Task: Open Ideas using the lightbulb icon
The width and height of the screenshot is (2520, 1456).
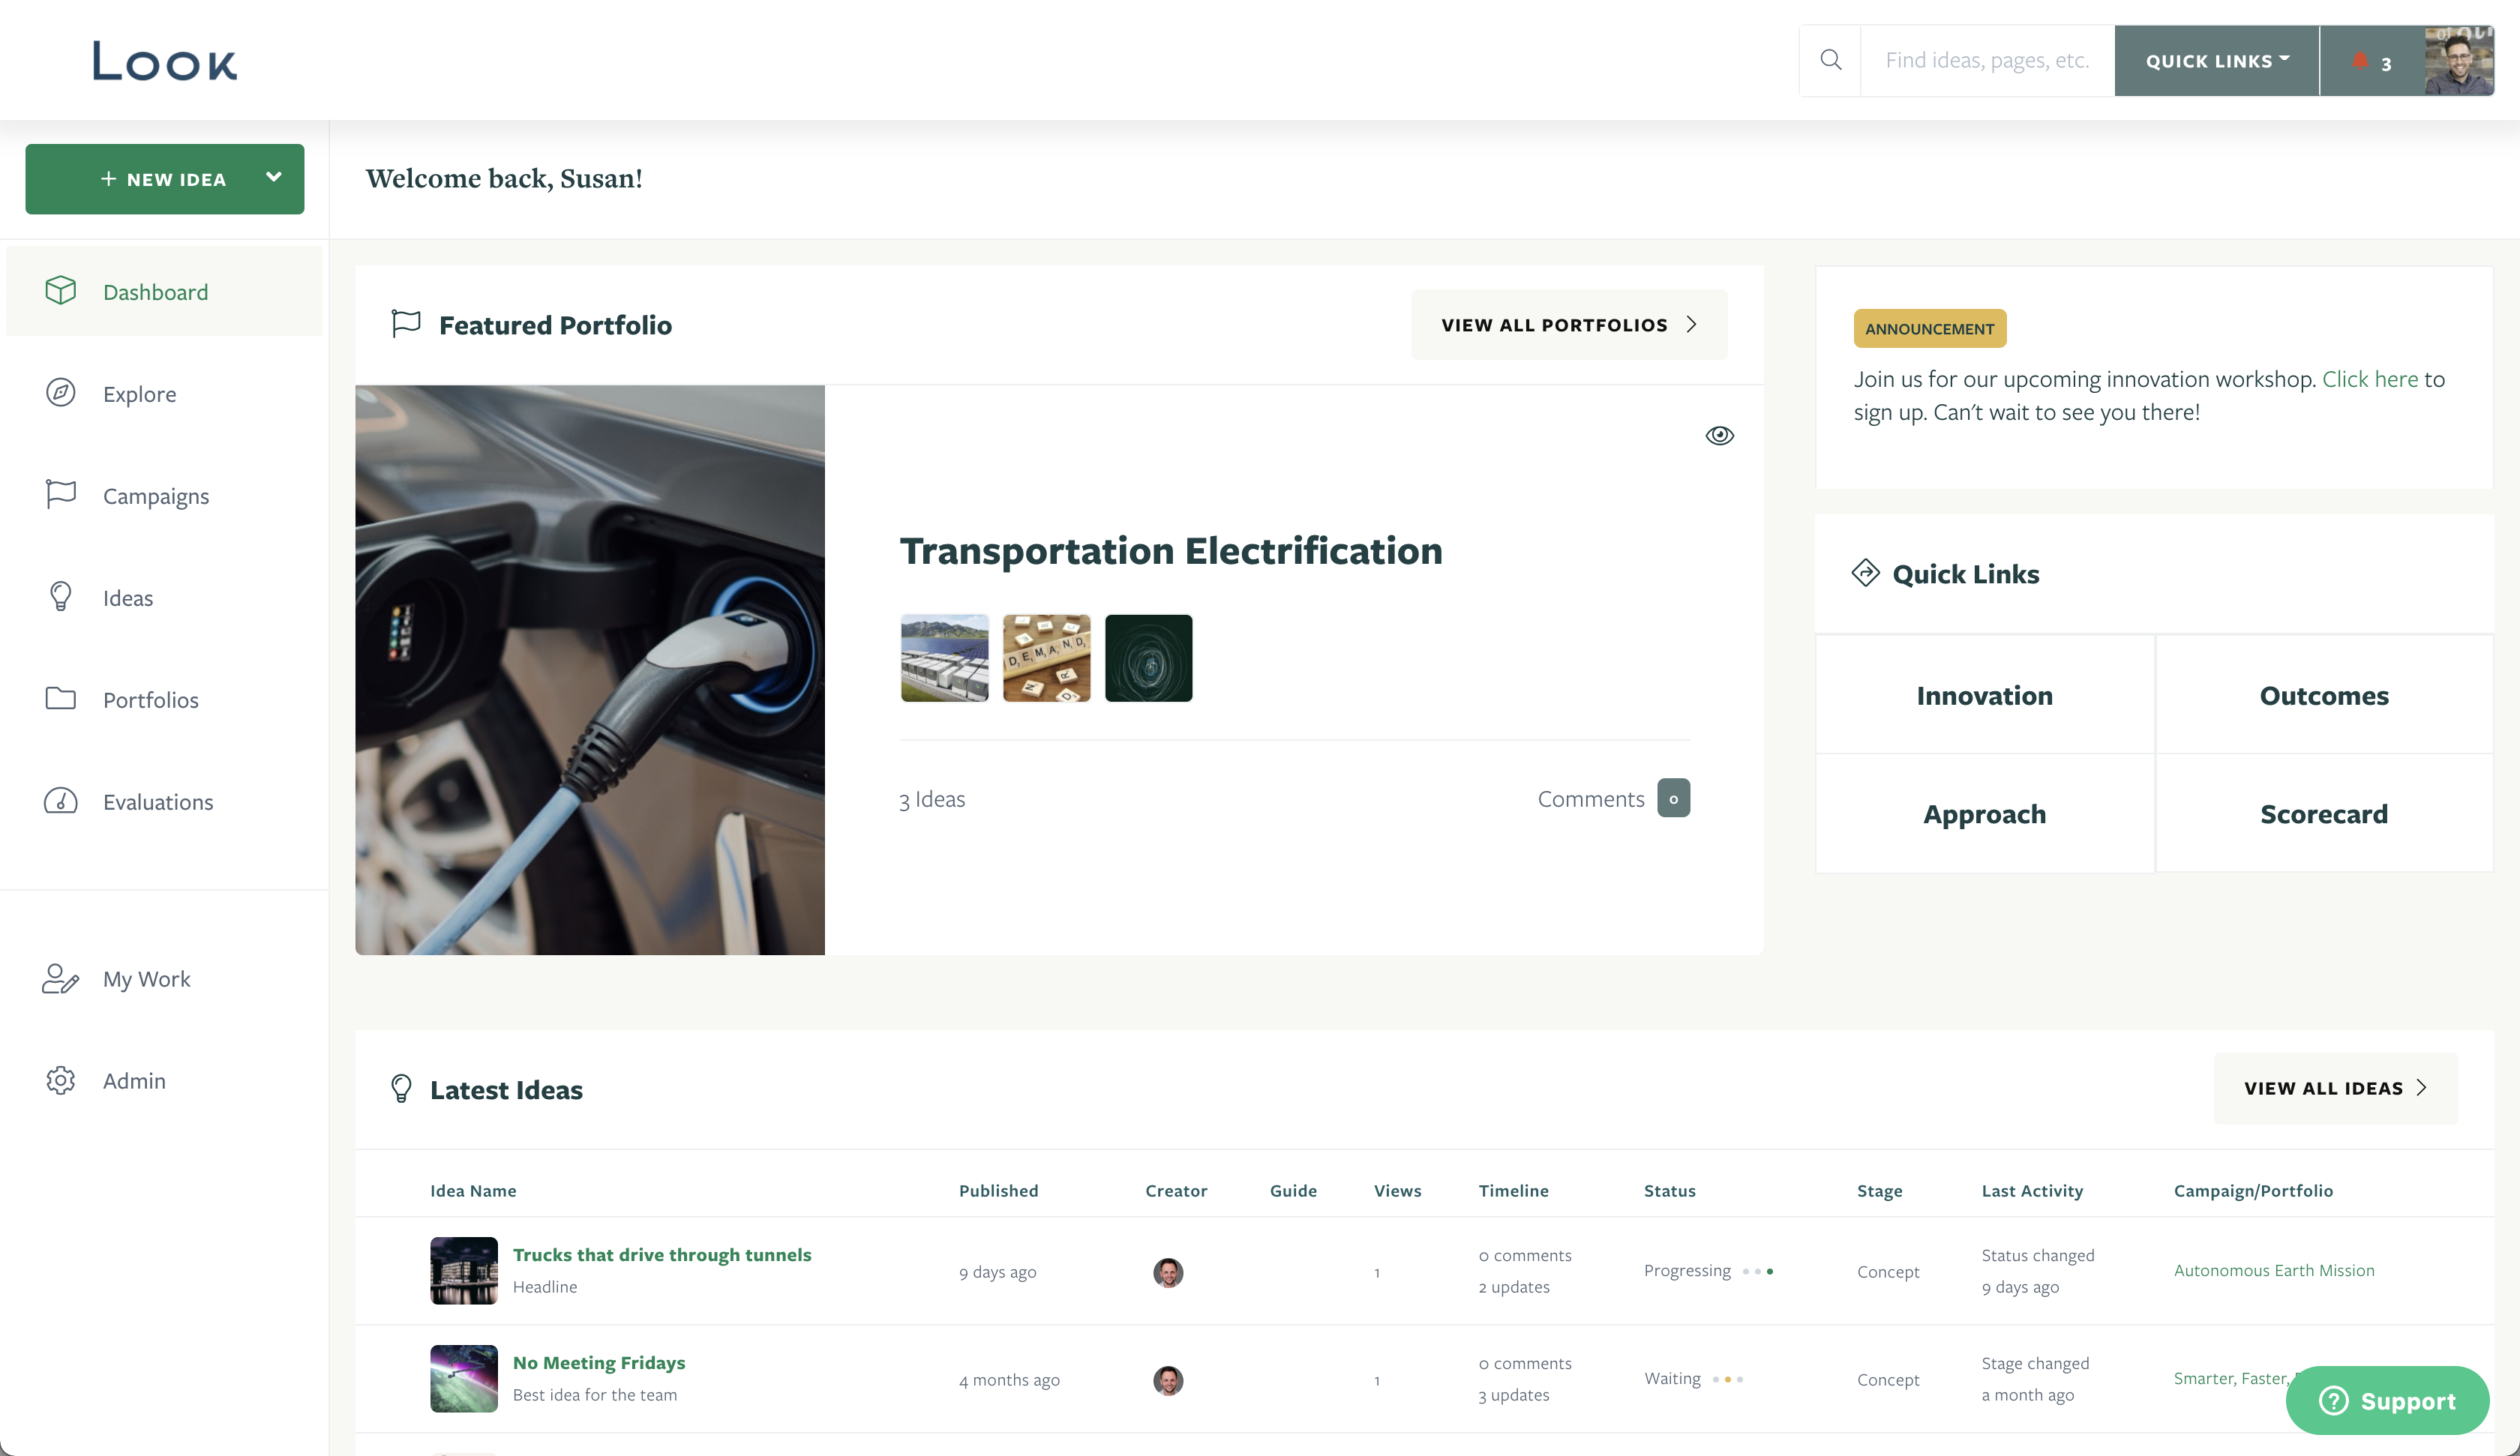Action: click(60, 597)
